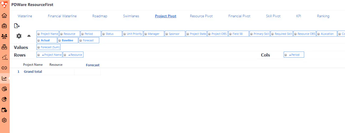Click the gear icon on Project OBS chip

209,34
